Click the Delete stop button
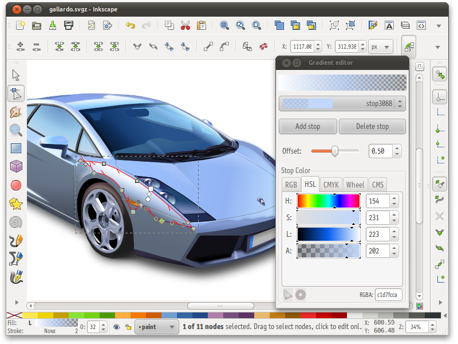Image resolution: width=458 pixels, height=344 pixels. click(x=372, y=126)
